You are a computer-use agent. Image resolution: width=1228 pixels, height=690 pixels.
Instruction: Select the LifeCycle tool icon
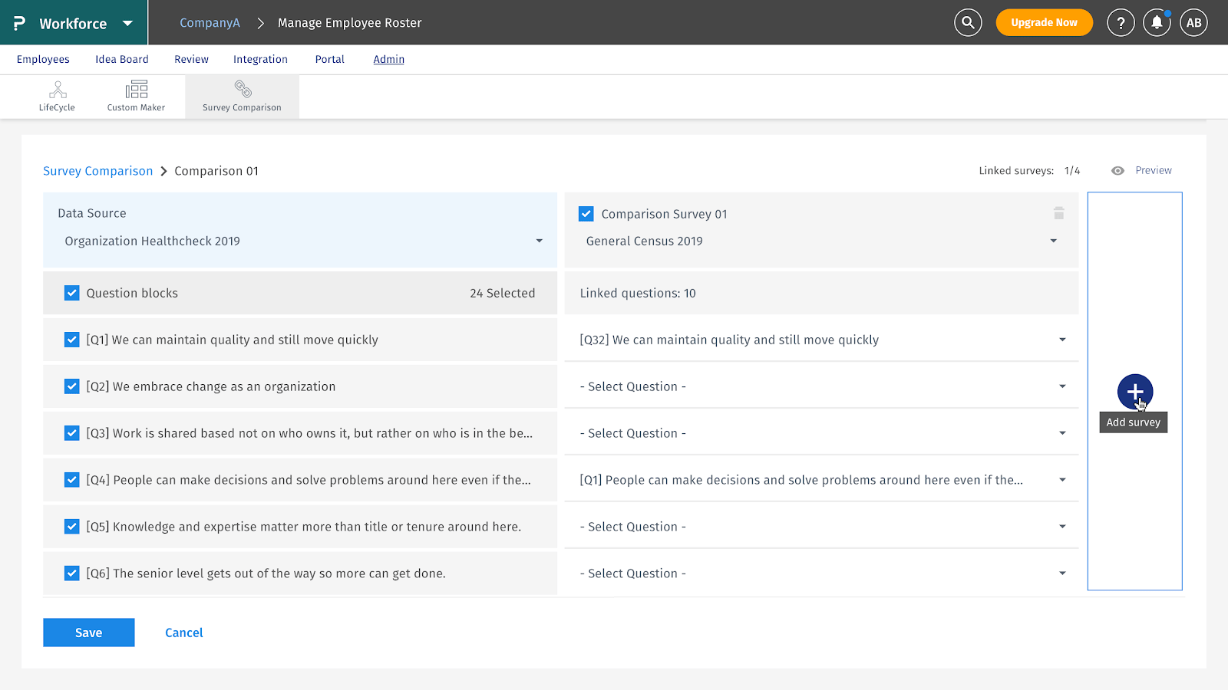[58, 97]
